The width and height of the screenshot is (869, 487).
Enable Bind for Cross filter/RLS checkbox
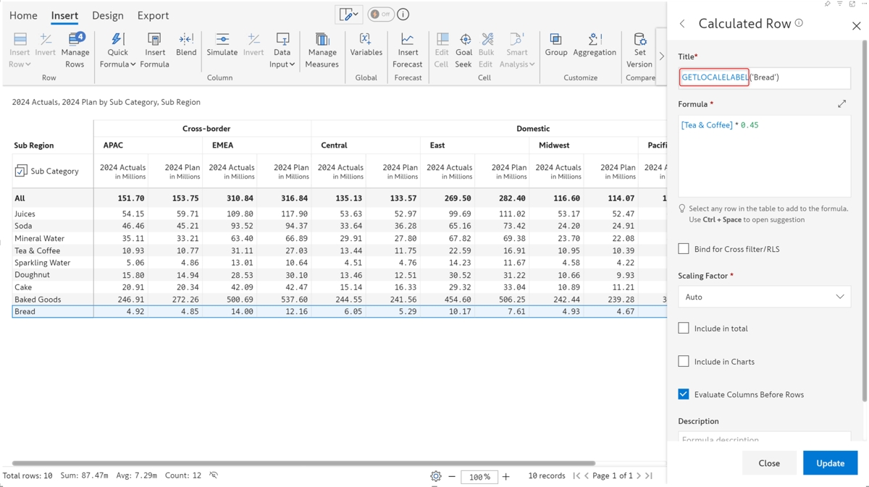pos(684,249)
